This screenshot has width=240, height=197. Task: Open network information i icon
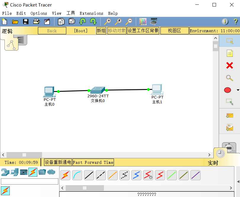tap(225, 22)
